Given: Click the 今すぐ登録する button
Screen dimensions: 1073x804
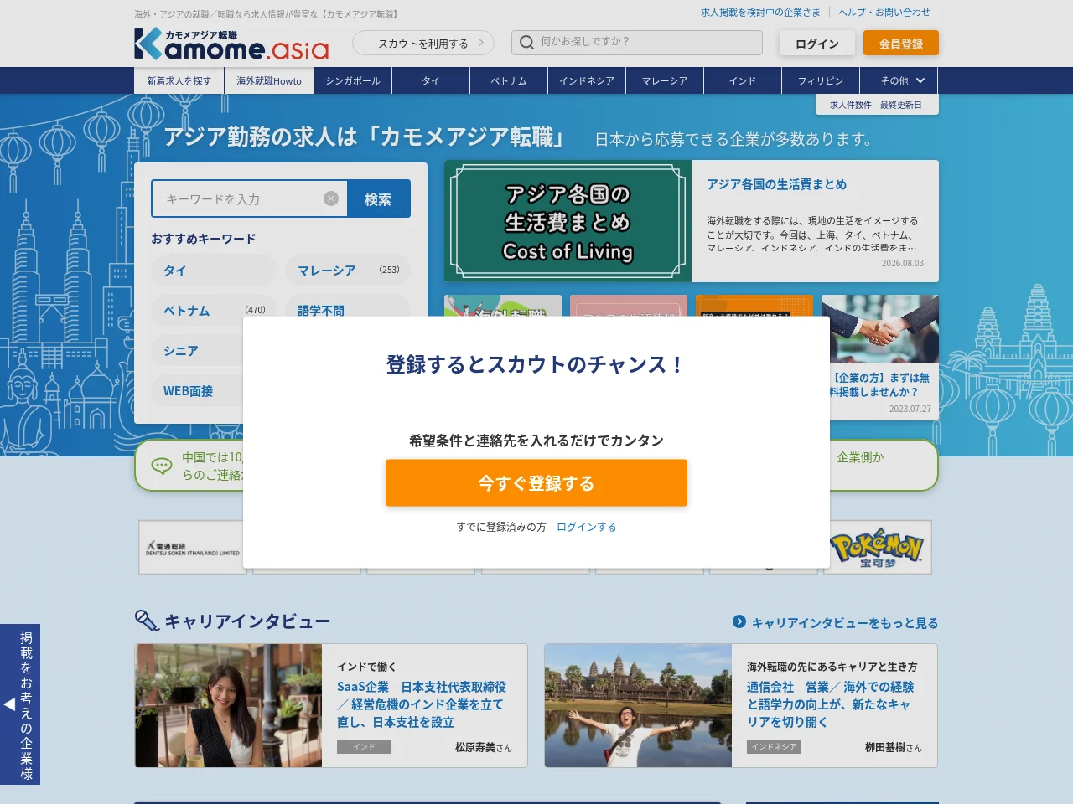Looking at the screenshot, I should point(536,482).
